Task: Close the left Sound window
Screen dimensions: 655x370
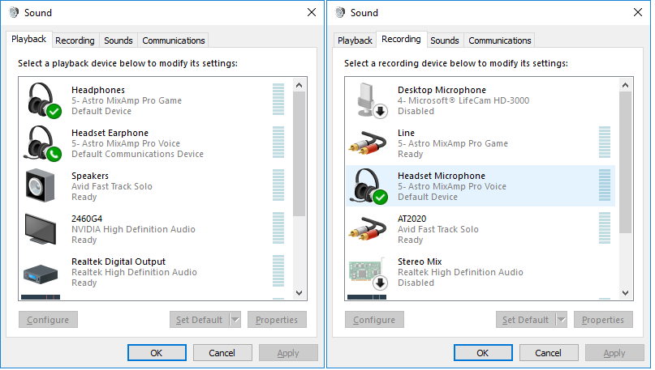Action: click(x=312, y=12)
